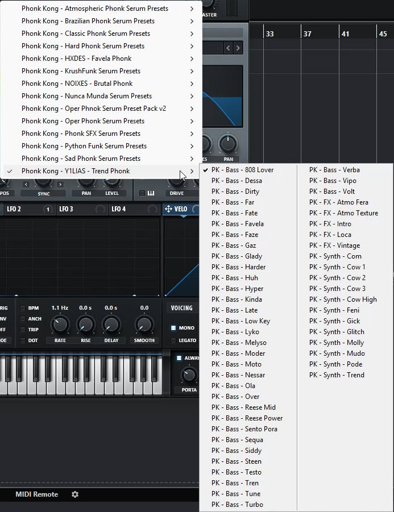The image size is (394, 512).
Task: Click the LFO 2 modulation count indicator
Action: [x=48, y=209]
